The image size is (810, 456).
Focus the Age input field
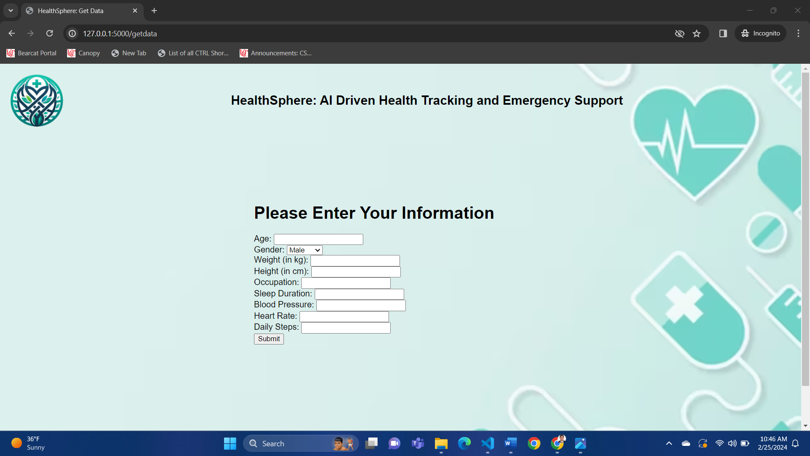point(318,239)
